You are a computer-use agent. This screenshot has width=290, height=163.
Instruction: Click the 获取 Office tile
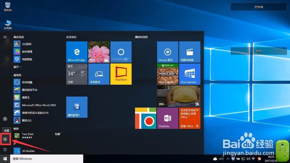[x=190, y=118]
